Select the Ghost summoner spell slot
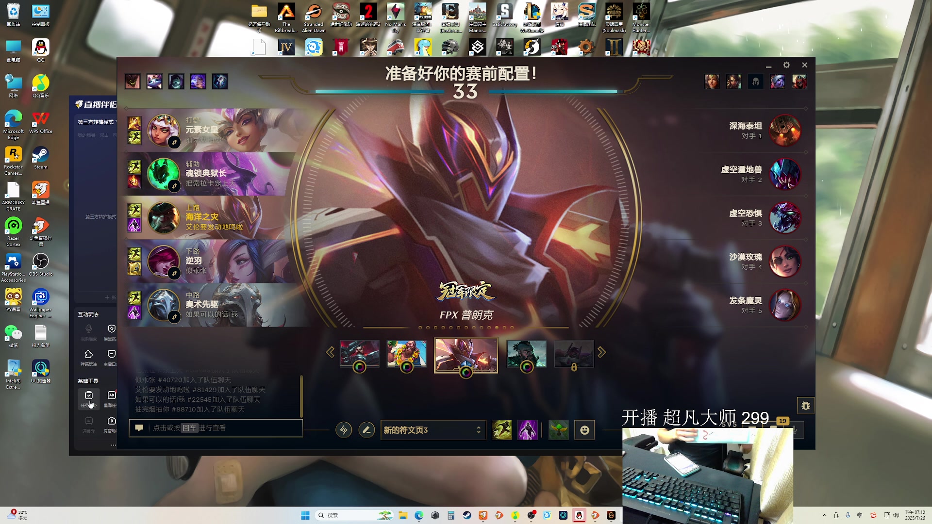The width and height of the screenshot is (932, 524). [502, 430]
